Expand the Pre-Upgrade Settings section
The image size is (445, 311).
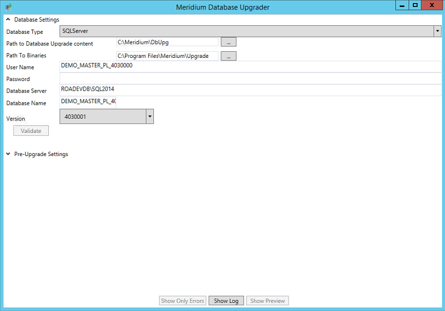(8, 153)
